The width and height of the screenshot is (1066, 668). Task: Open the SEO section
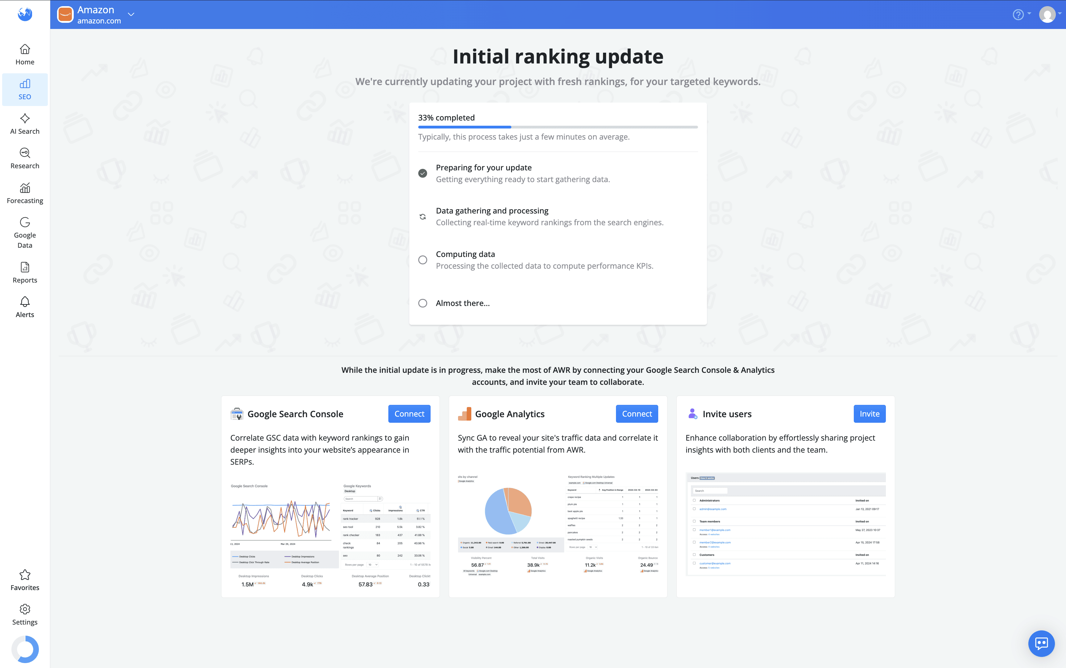click(x=25, y=90)
